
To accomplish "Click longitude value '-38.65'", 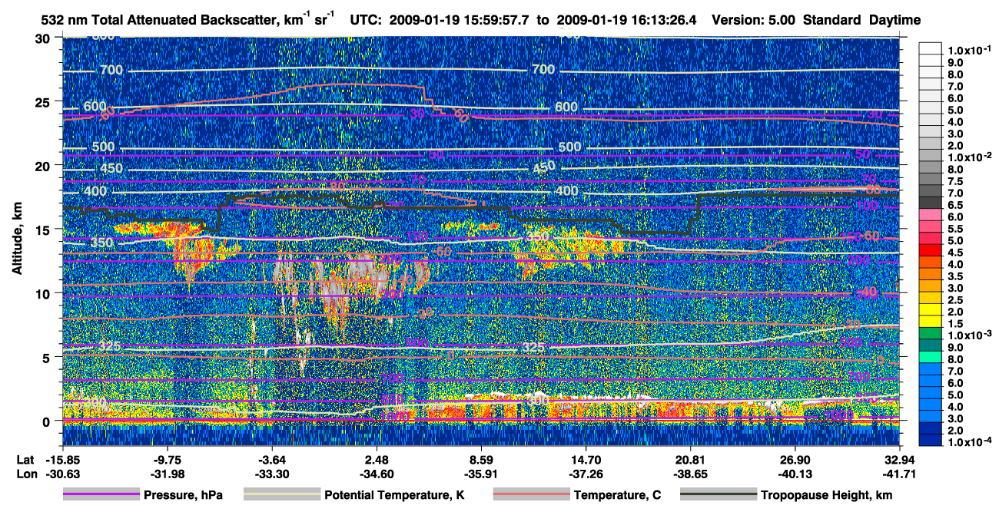I will (690, 474).
